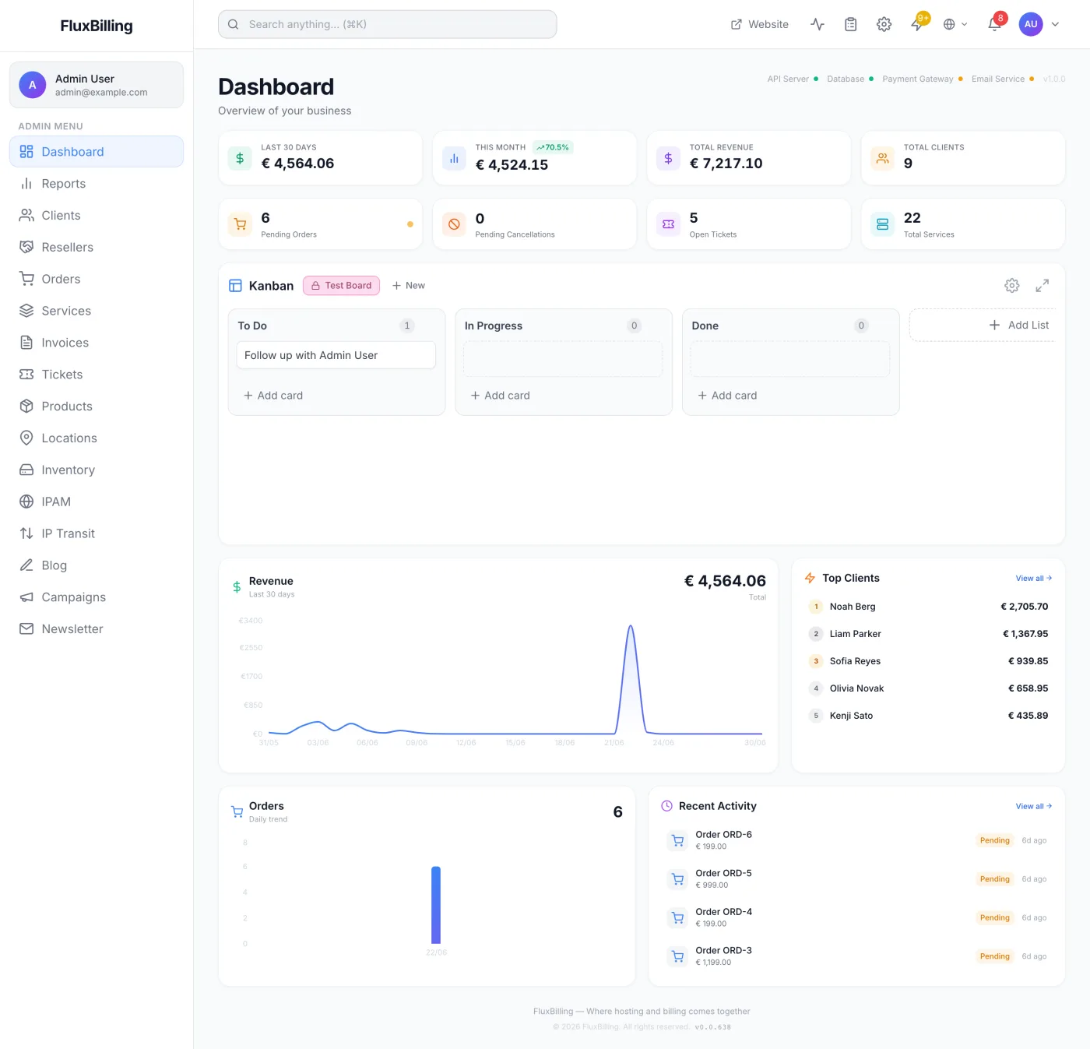
Task: Click the Last 30 Days dollar icon
Action: tap(240, 158)
